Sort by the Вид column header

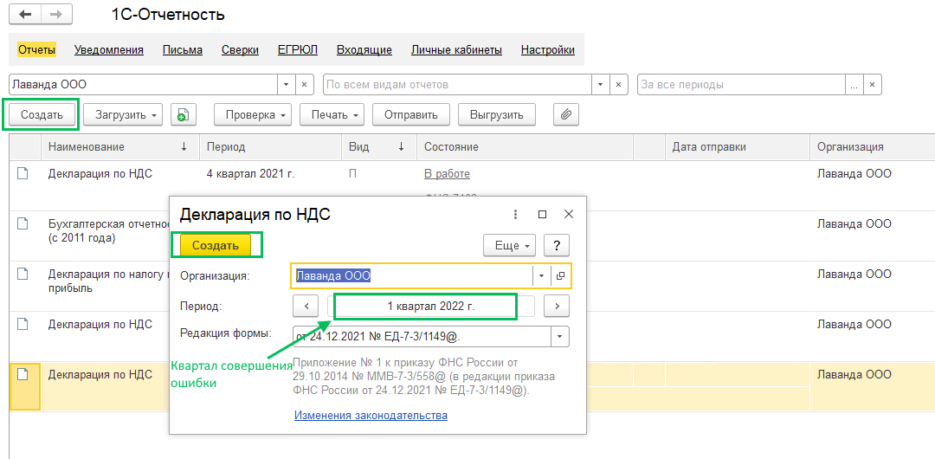click(x=379, y=147)
